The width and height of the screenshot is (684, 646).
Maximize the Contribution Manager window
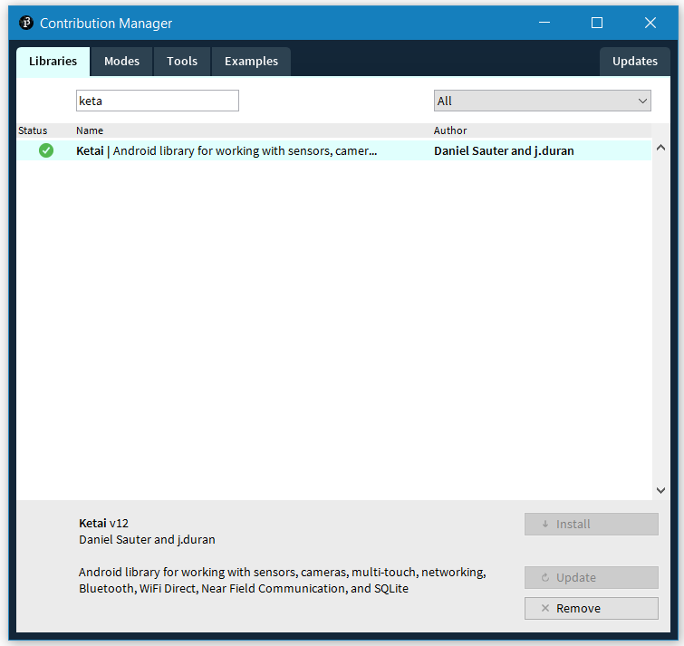click(x=597, y=23)
